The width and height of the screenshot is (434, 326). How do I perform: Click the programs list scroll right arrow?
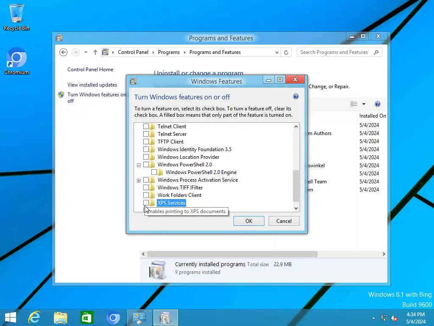384,254
